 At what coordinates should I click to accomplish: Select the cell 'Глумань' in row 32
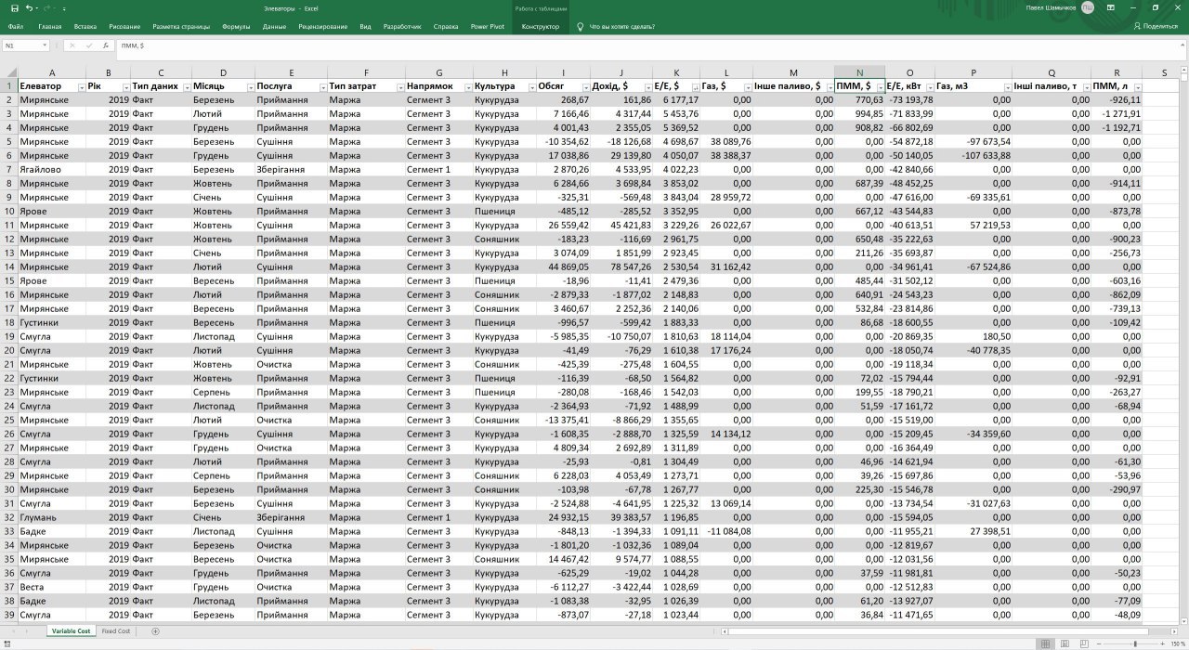(52, 518)
